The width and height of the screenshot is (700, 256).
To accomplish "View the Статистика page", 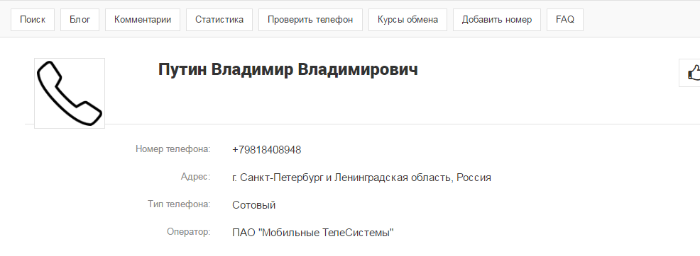I will 219,20.
